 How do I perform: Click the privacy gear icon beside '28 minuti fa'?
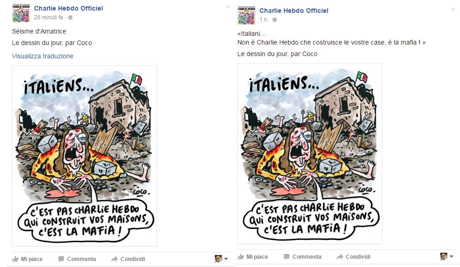[70, 17]
